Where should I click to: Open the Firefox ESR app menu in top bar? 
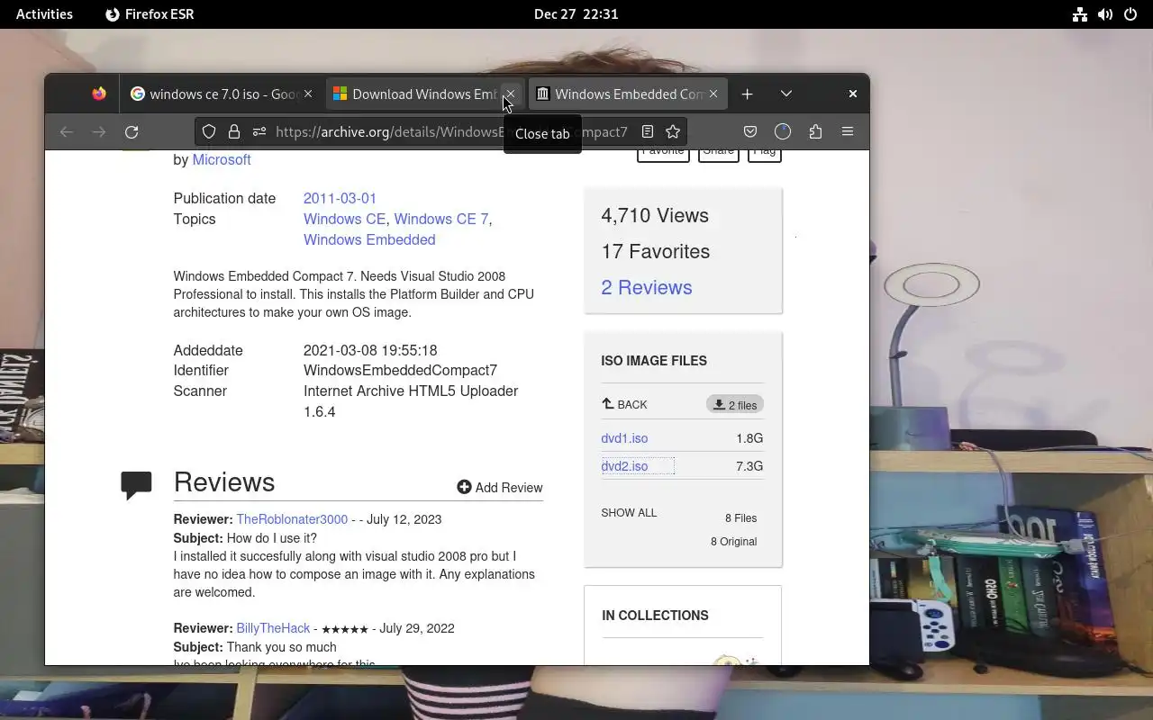click(x=150, y=13)
